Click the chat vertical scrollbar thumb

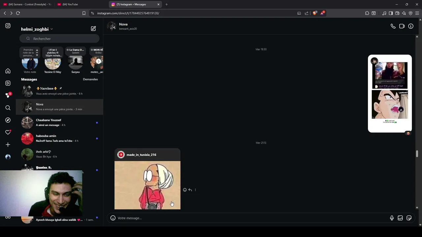click(x=417, y=154)
